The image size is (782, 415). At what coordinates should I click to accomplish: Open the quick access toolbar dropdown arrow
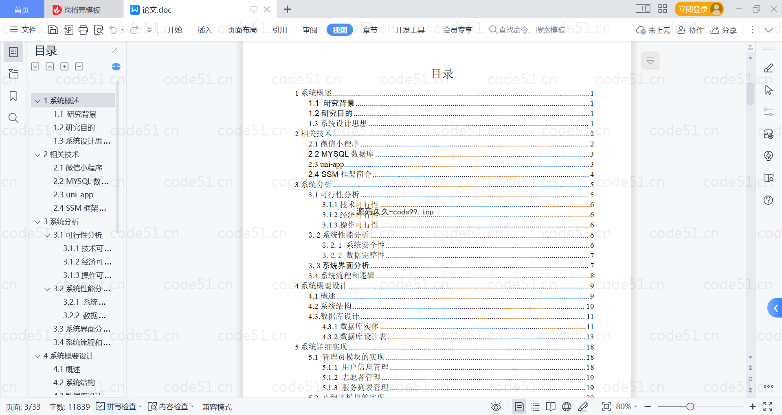(x=149, y=30)
